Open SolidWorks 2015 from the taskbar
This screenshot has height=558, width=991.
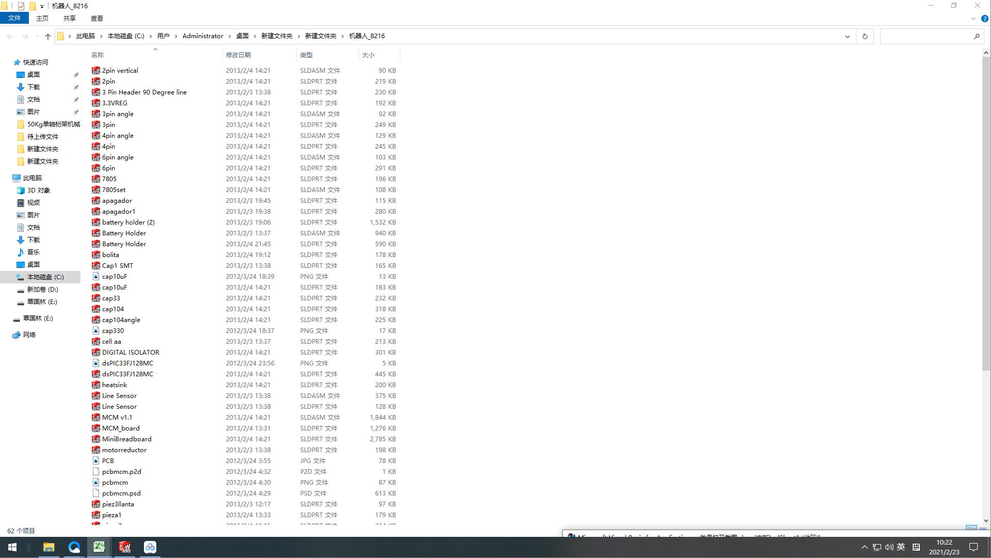pyautogui.click(x=124, y=547)
